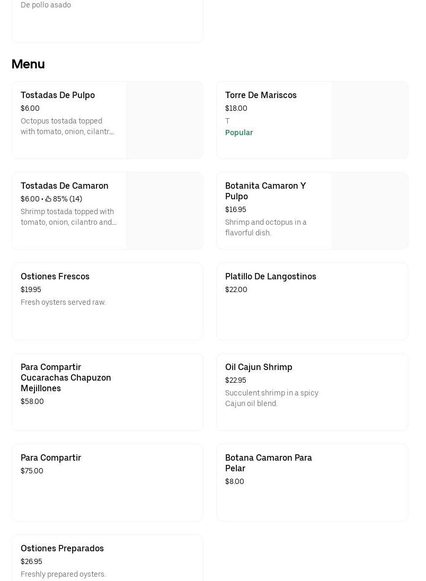Image resolution: width=426 pixels, height=581 pixels.
Task: Select the Ostiones Frescos item
Action: pos(108,301)
